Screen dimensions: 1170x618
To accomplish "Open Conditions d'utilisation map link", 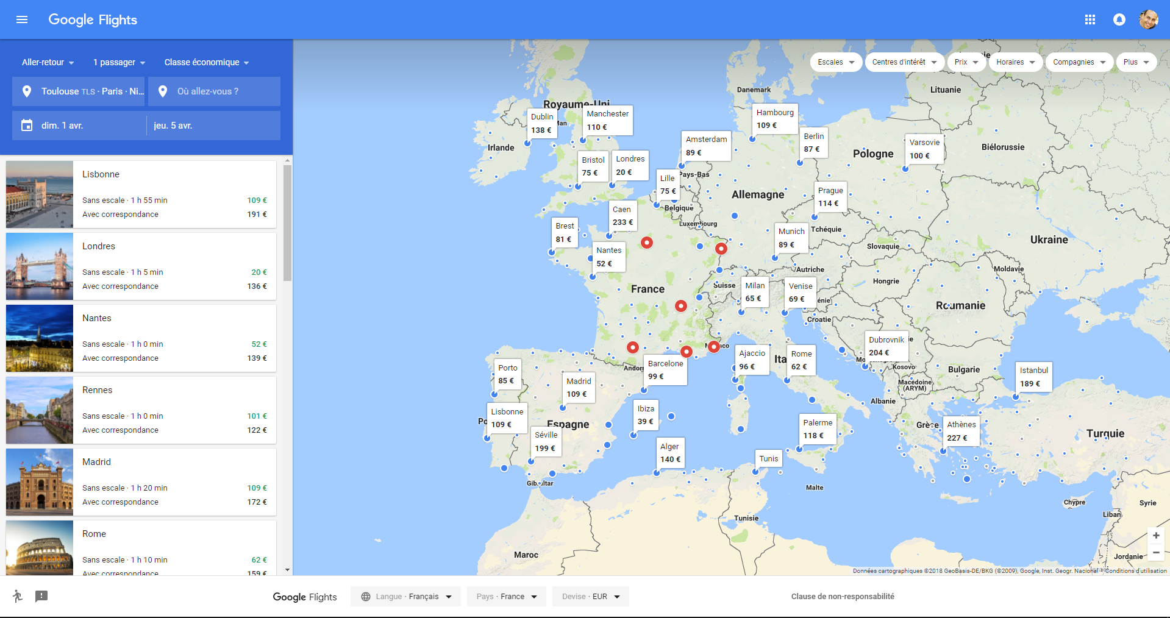I will click(1136, 571).
